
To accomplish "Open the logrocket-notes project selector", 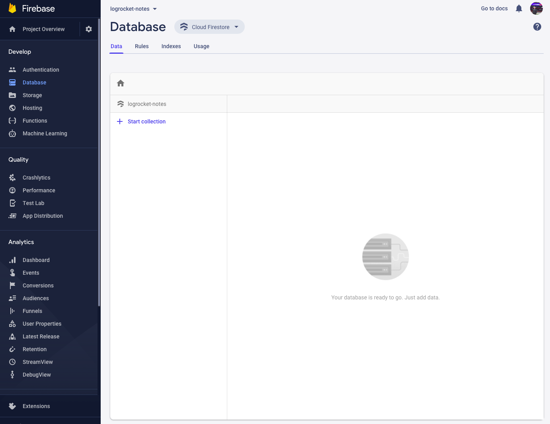I will tap(133, 8).
